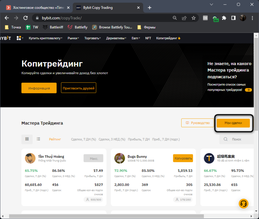The width and height of the screenshot is (259, 219).
Task: Open the 超级馬裏奧 trader avatar
Action: pos(209,158)
